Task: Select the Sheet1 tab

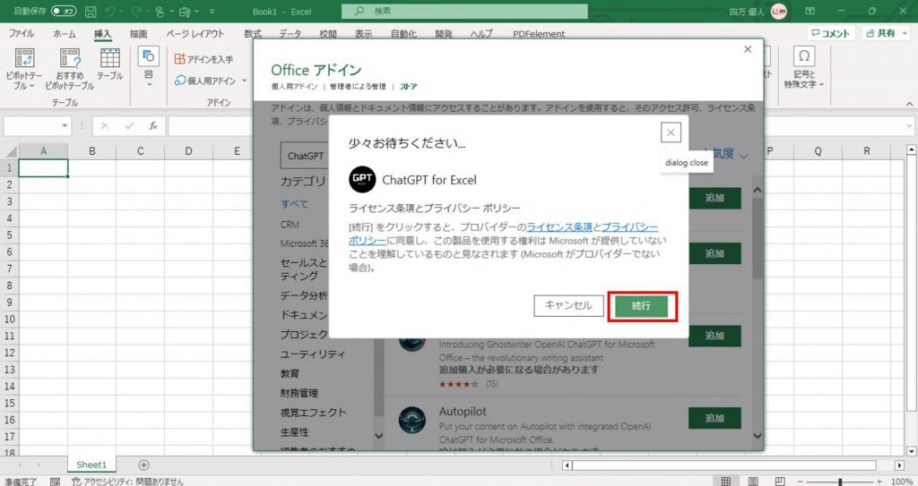Action: 91,465
